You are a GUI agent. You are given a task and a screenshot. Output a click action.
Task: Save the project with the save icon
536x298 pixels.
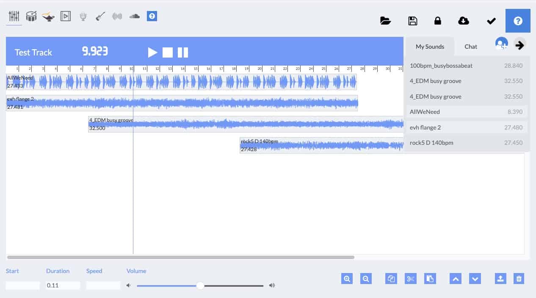413,20
